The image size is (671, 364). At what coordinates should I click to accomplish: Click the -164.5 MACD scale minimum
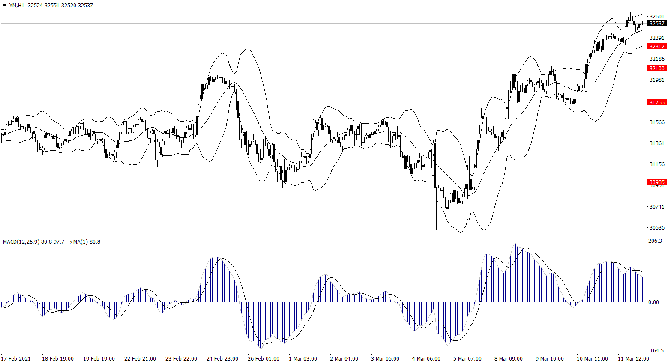click(x=656, y=350)
